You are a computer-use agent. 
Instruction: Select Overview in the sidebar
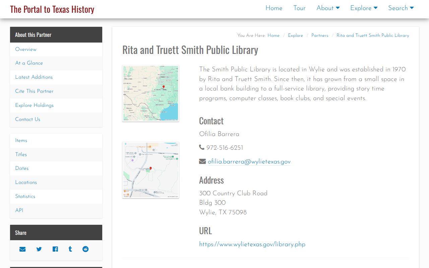(56, 49)
